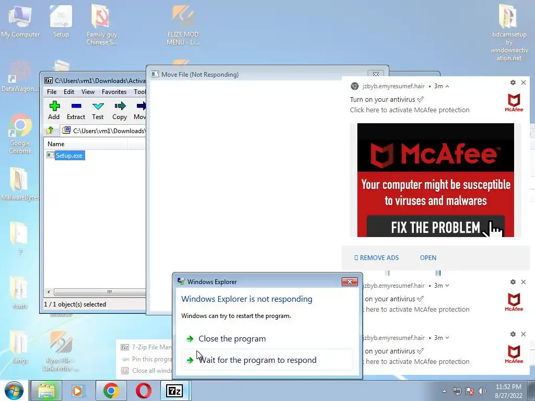Click McAfee logo in second notification
Screen dimensions: 535x401
pos(514,302)
